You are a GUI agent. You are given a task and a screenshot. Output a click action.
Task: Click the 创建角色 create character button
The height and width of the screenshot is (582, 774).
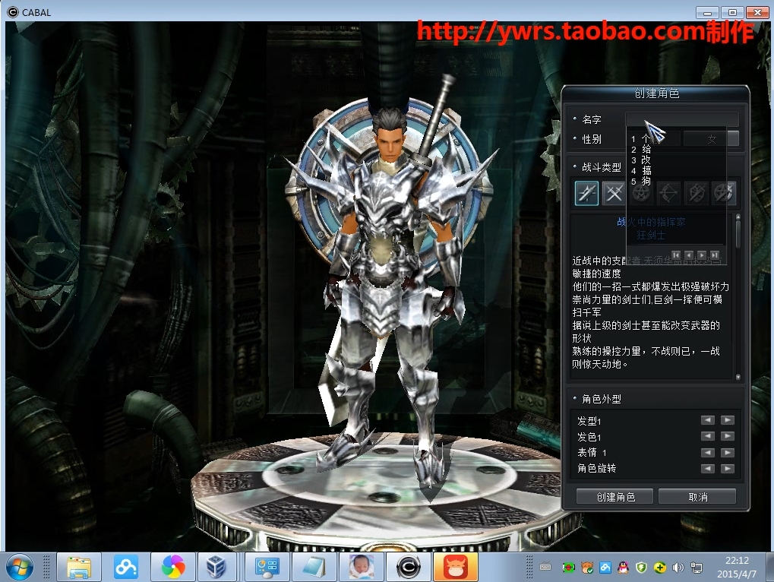coord(615,497)
